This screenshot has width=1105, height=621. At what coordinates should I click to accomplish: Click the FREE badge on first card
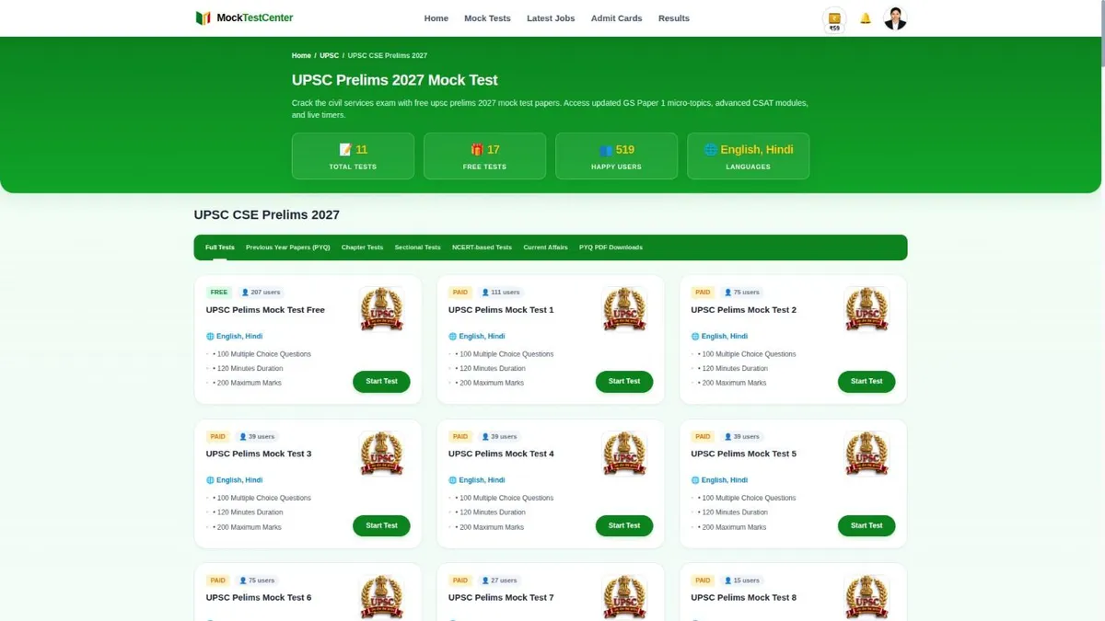[x=218, y=293]
